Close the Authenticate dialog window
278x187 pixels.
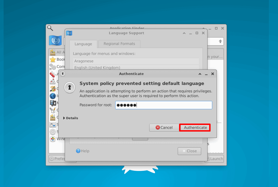[213, 74]
